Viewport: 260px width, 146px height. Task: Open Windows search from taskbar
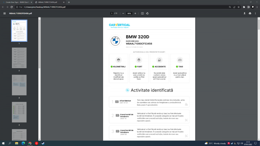[x=10, y=143]
